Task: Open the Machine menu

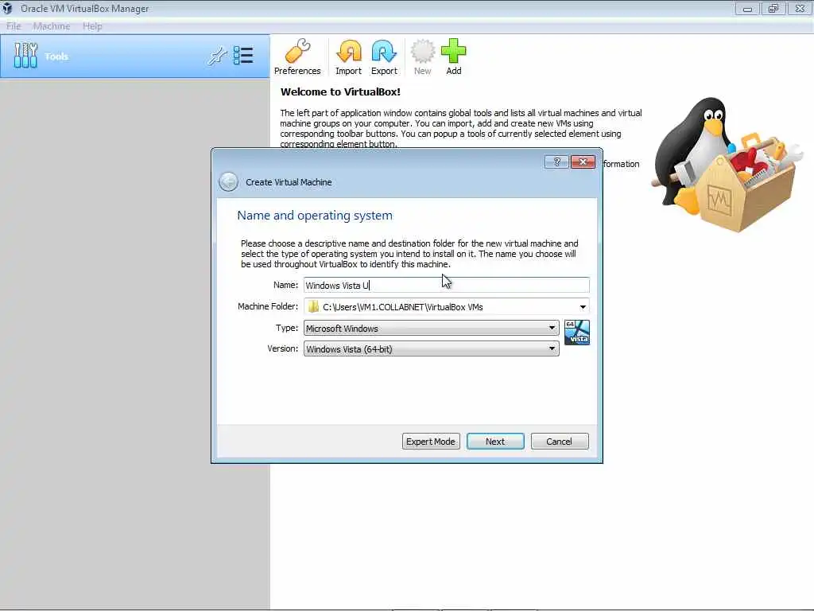Action: [52, 26]
